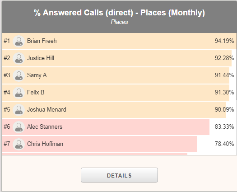This screenshot has height=192, width=237.
Task: Click the #3 rank label
Action: point(7,75)
